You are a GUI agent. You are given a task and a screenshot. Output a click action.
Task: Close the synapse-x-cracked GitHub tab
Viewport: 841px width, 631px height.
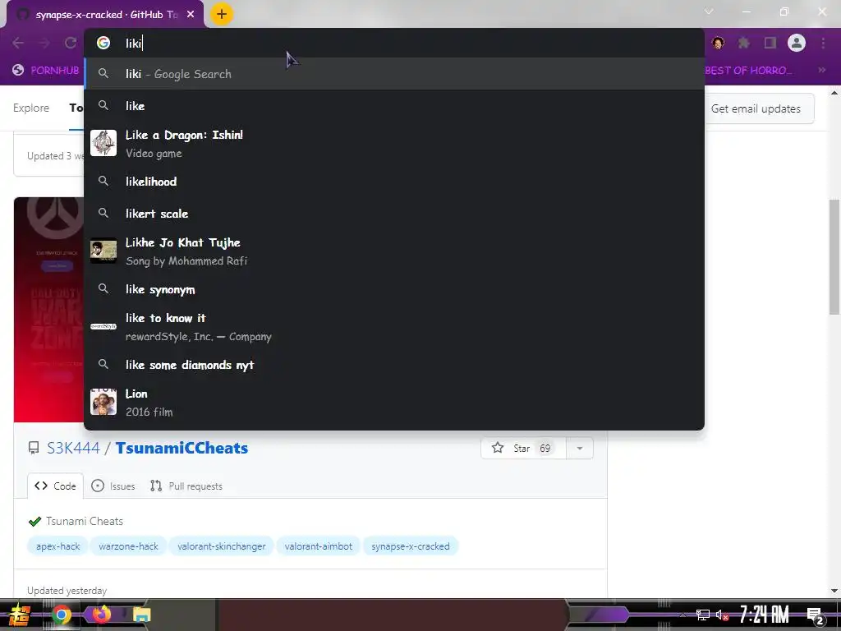(191, 15)
